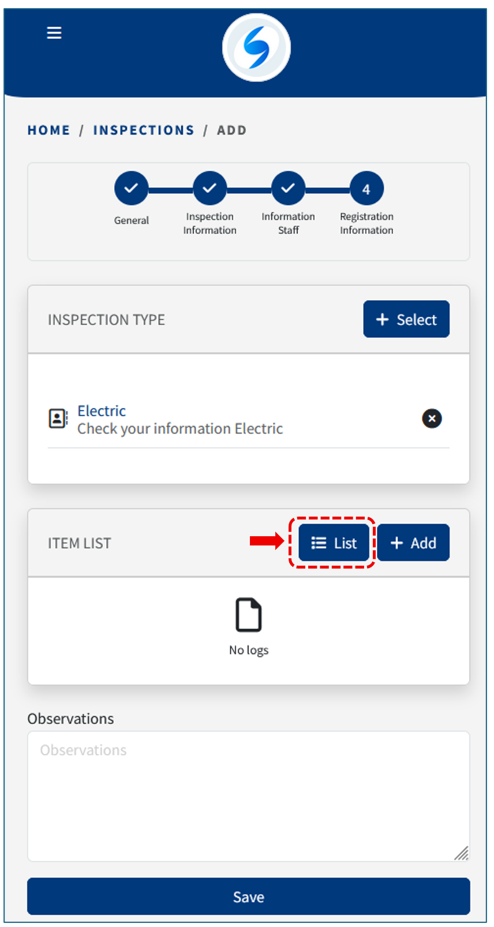
Task: Navigate to HOME breadcrumb
Action: [49, 130]
